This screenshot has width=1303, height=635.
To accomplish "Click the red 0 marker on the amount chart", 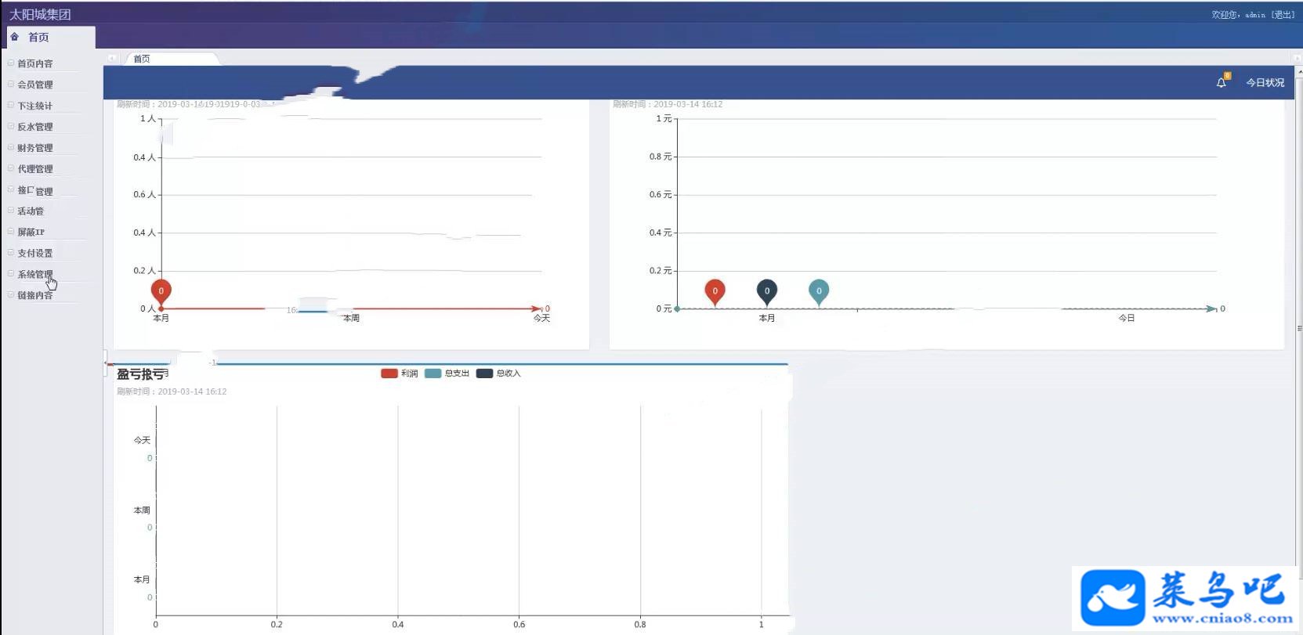I will click(715, 292).
